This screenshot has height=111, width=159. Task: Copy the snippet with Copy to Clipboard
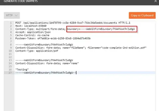pyautogui.click(x=142, y=15)
